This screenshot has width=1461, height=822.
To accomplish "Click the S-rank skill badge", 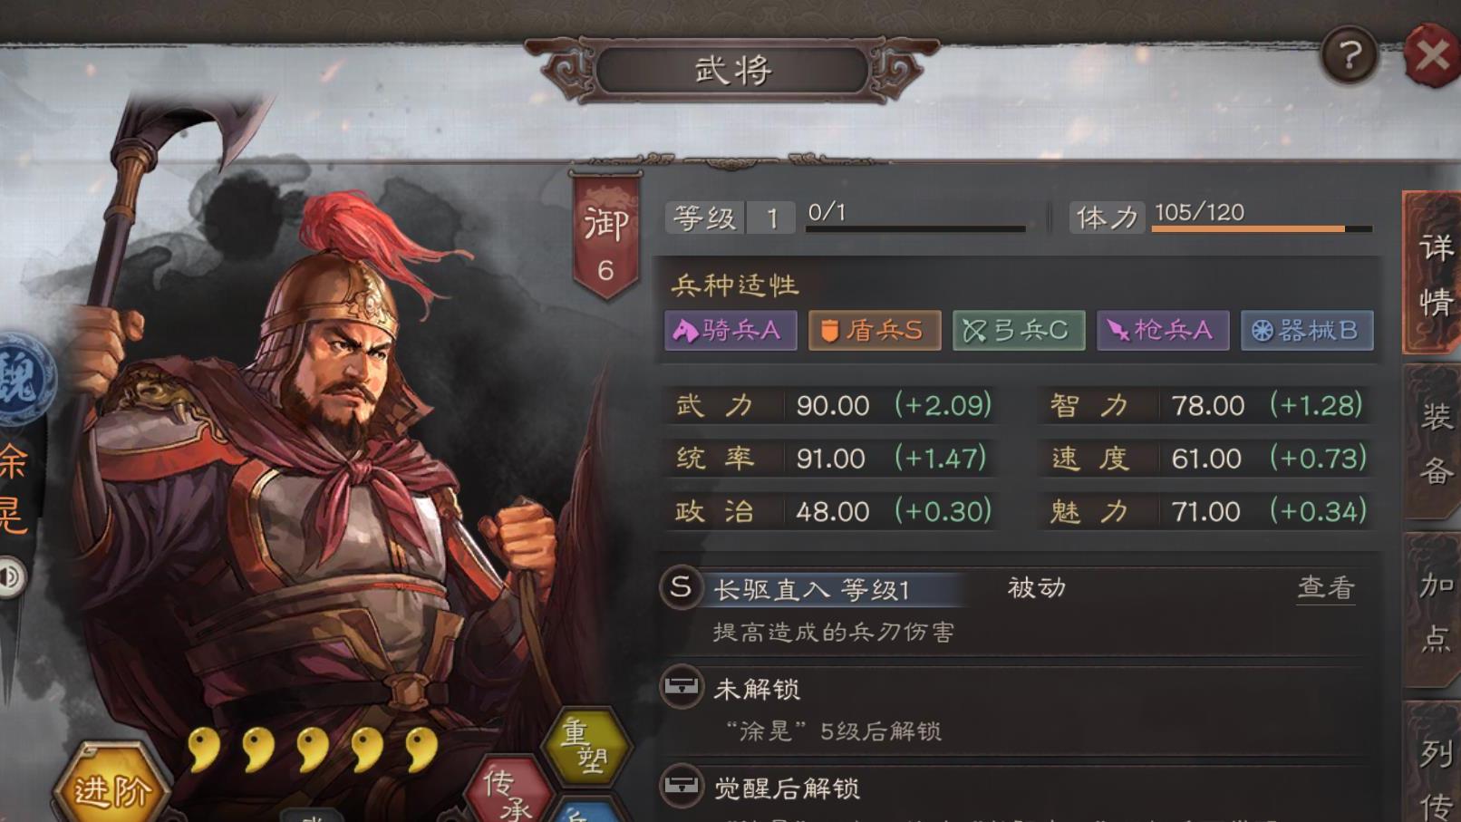I will (681, 587).
